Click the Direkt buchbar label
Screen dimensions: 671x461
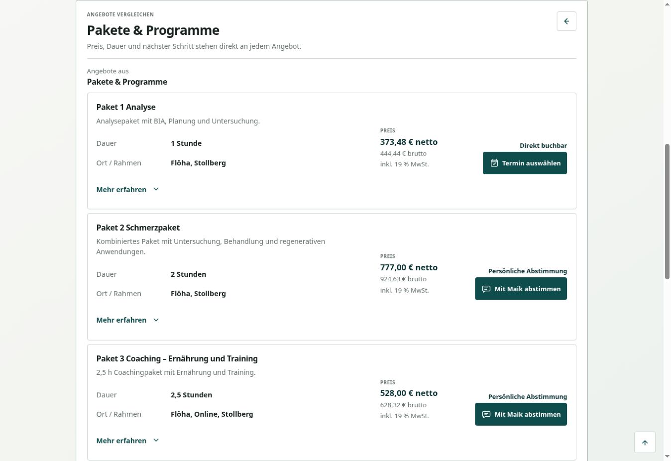(543, 146)
